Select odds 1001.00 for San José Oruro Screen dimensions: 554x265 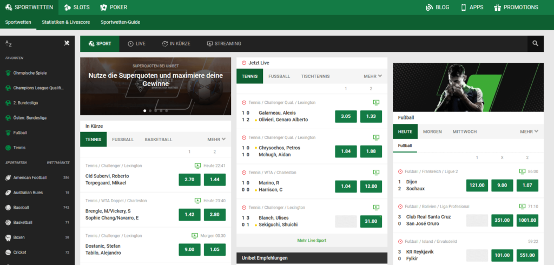(x=527, y=220)
